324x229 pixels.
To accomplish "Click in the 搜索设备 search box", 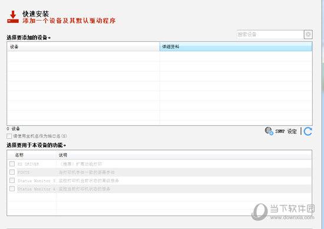I will coord(270,34).
